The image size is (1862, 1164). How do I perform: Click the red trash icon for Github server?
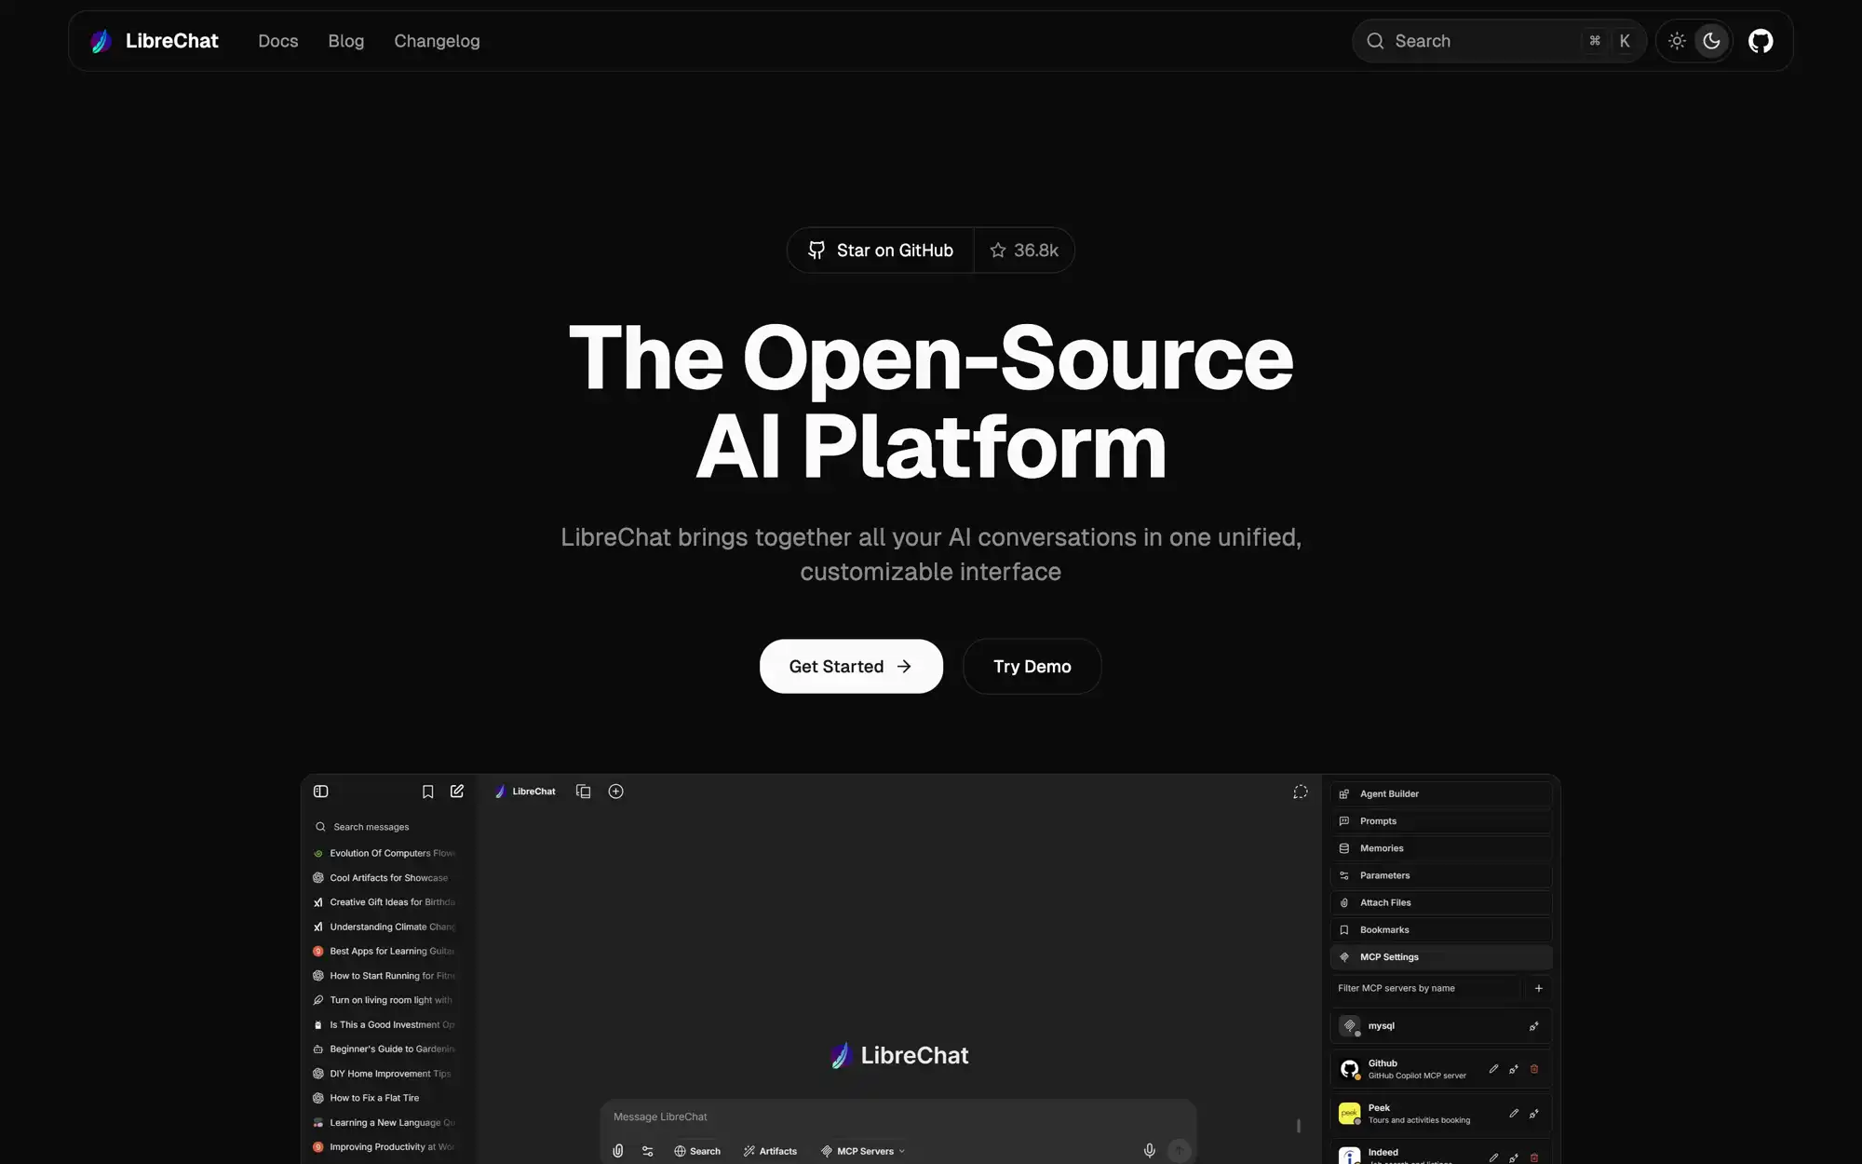[x=1534, y=1069]
